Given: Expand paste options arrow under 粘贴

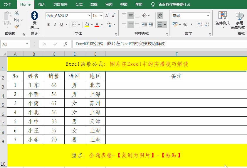Looking at the screenshot, I should [8, 27].
